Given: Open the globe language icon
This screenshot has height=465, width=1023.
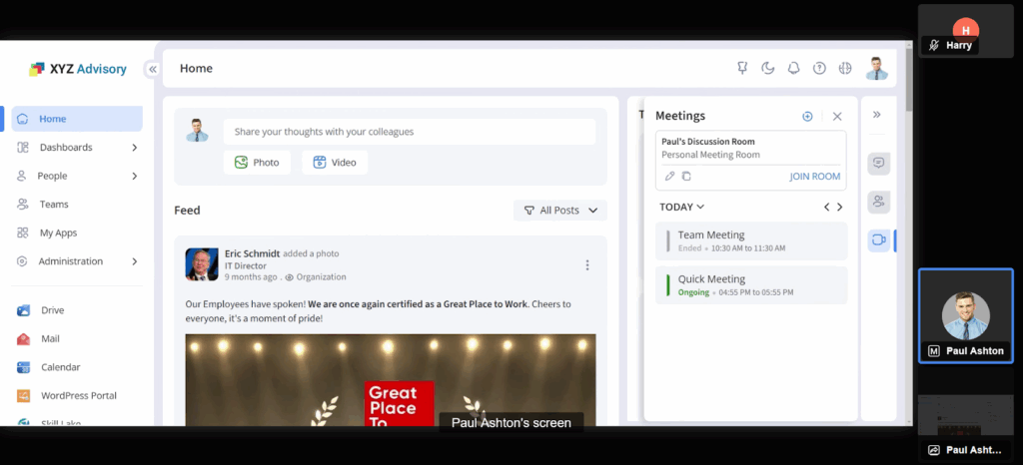Looking at the screenshot, I should [845, 68].
